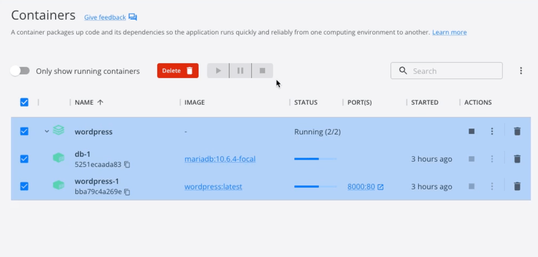Open the 8000:80 port link

pyautogui.click(x=361, y=187)
